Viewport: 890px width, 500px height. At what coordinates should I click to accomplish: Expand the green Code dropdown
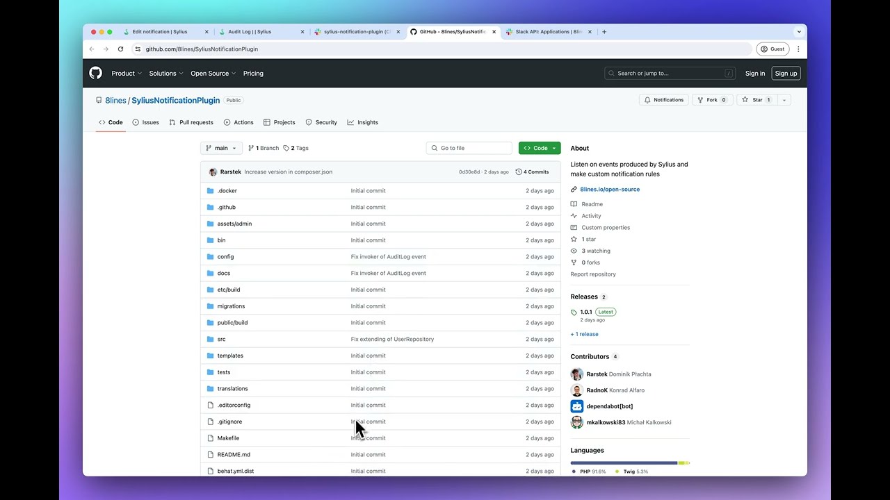pyautogui.click(x=540, y=147)
